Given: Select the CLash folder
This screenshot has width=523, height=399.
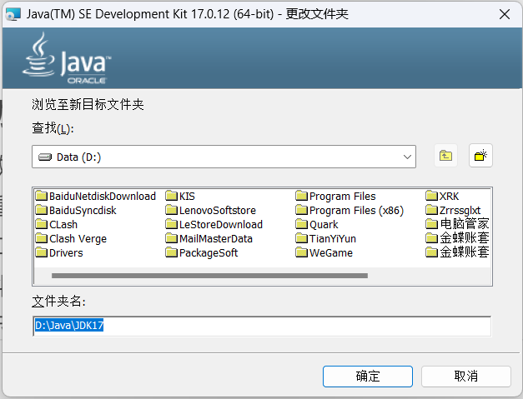Looking at the screenshot, I should [x=57, y=224].
